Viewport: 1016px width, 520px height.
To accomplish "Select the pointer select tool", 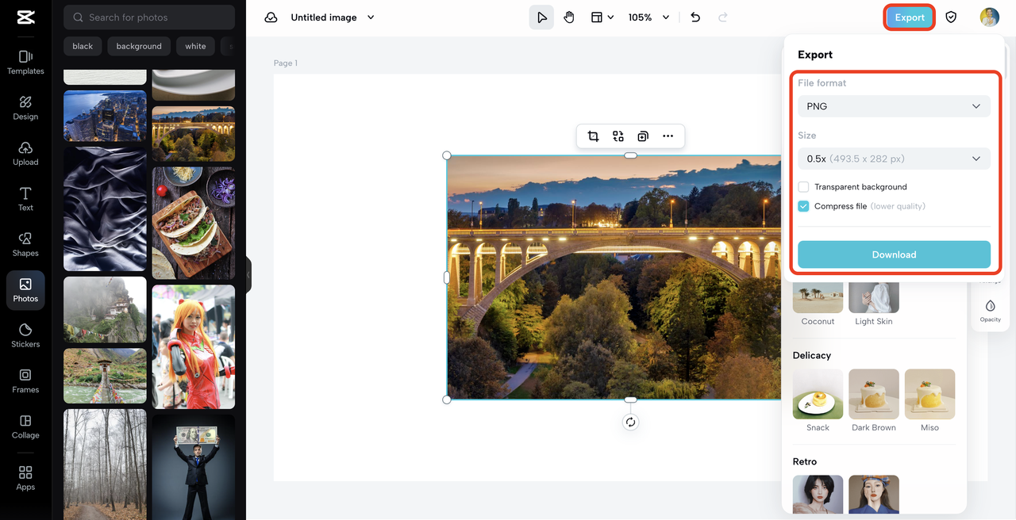I will 541,17.
